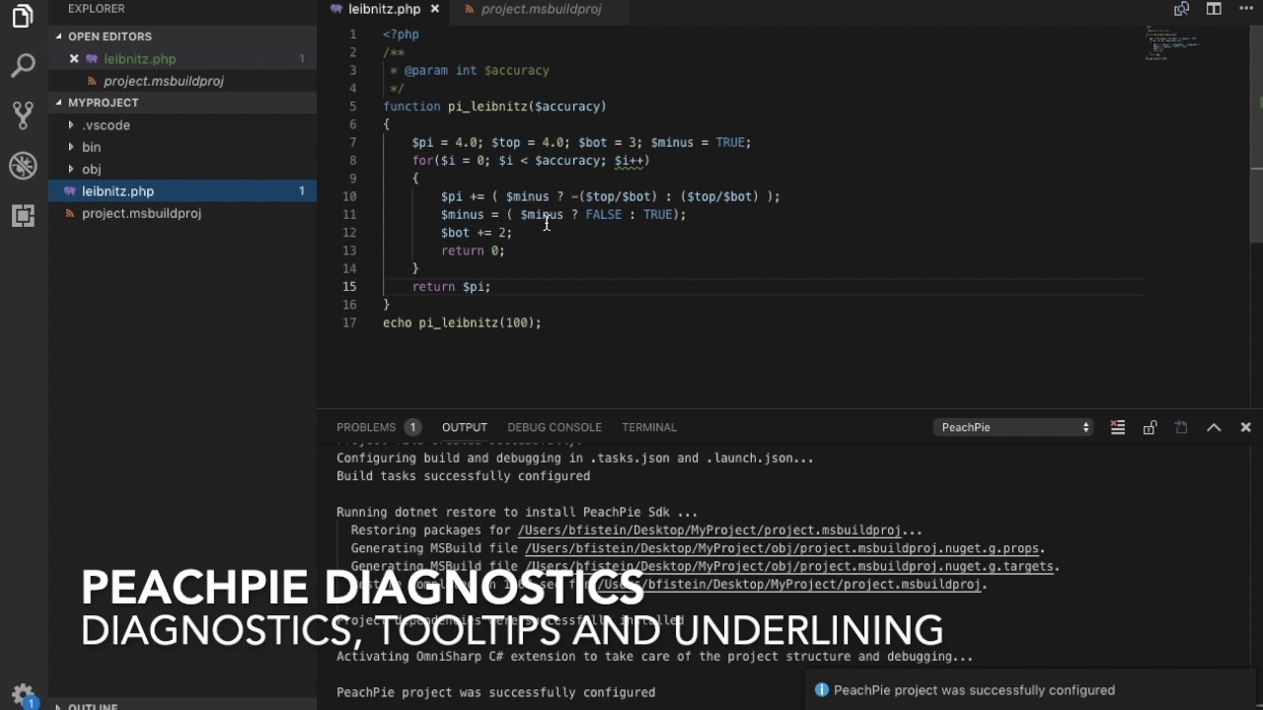Screen dimensions: 1263x710
Task: Click the info icon in PeachPie notification
Action: pos(821,690)
